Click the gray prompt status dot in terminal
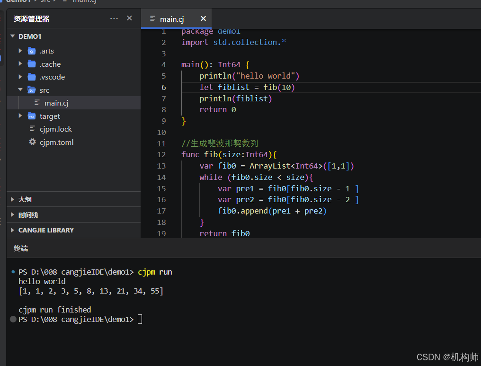The image size is (481, 366). [13, 319]
